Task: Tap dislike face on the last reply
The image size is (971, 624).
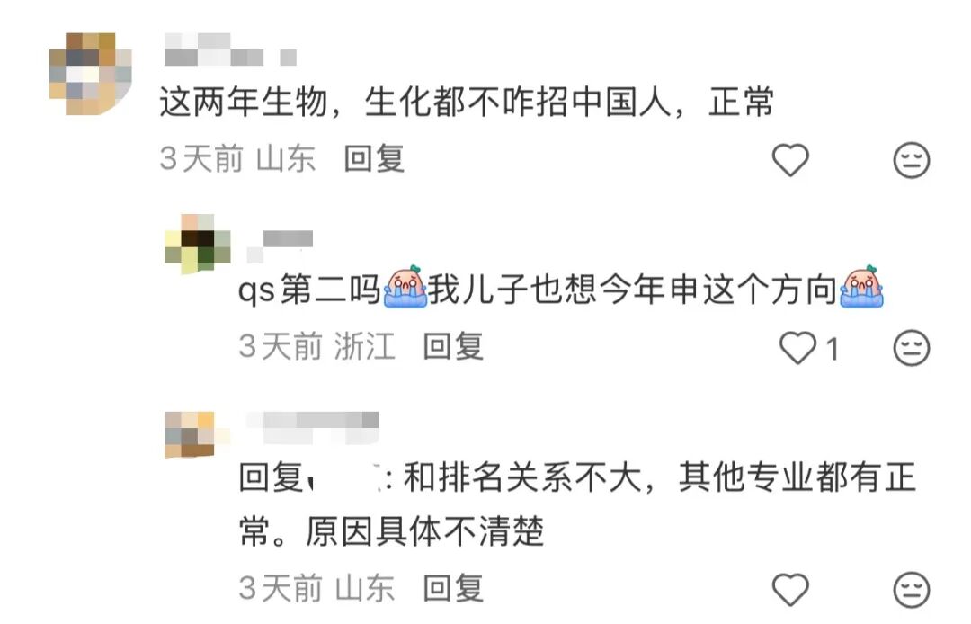Action: pos(912,590)
